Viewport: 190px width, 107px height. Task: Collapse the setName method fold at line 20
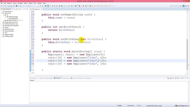pos(35,15)
